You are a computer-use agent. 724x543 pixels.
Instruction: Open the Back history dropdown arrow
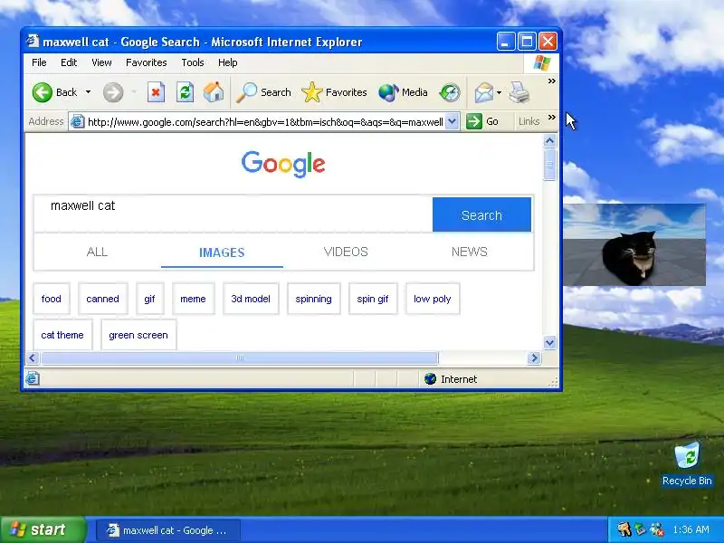(88, 92)
